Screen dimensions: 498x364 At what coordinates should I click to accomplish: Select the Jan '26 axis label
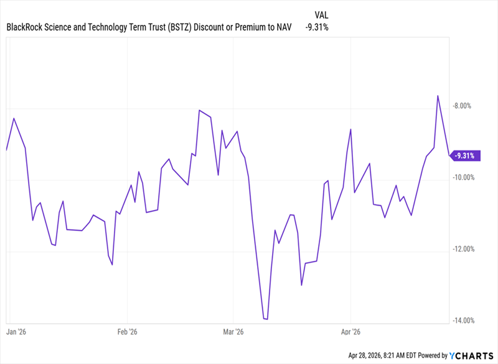17,332
